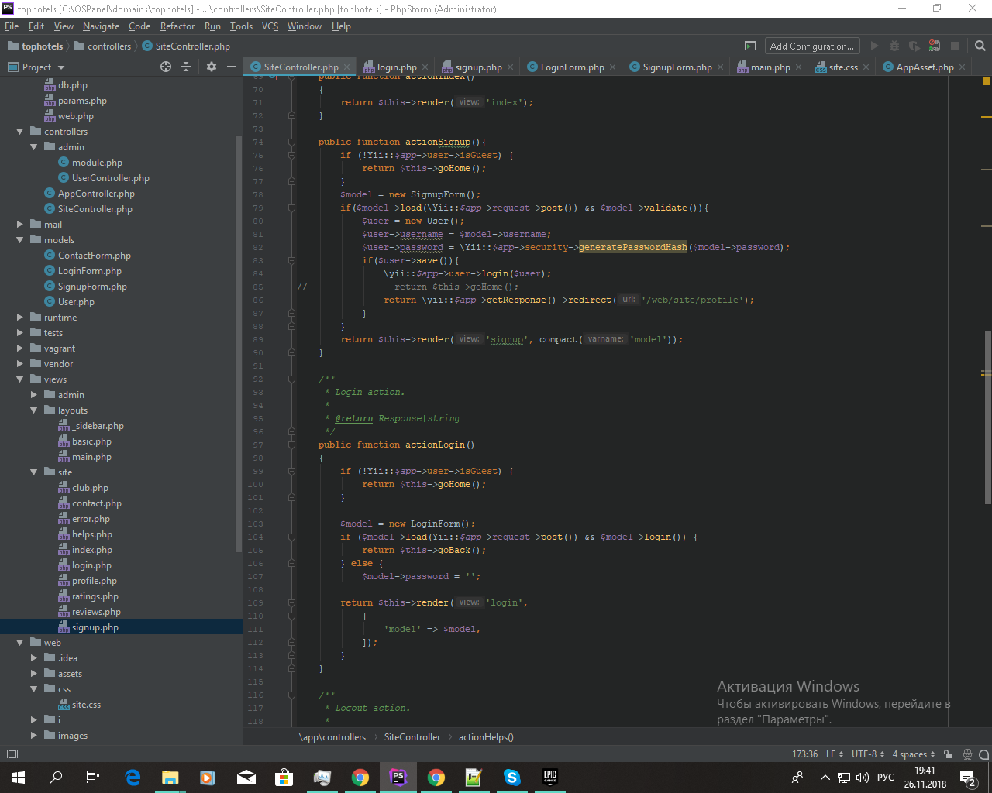
Task: Click the Add Configuration button
Action: pyautogui.click(x=811, y=46)
